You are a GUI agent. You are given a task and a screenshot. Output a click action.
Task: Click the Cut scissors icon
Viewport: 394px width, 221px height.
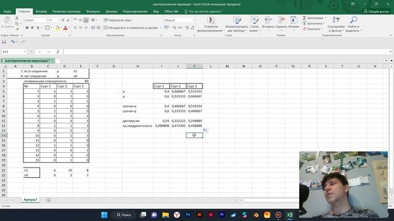point(17,18)
